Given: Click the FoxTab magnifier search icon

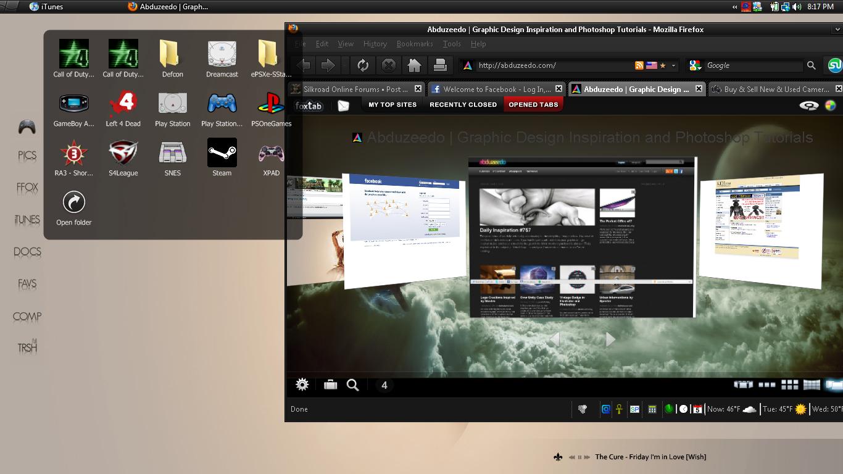Looking at the screenshot, I should pyautogui.click(x=353, y=385).
